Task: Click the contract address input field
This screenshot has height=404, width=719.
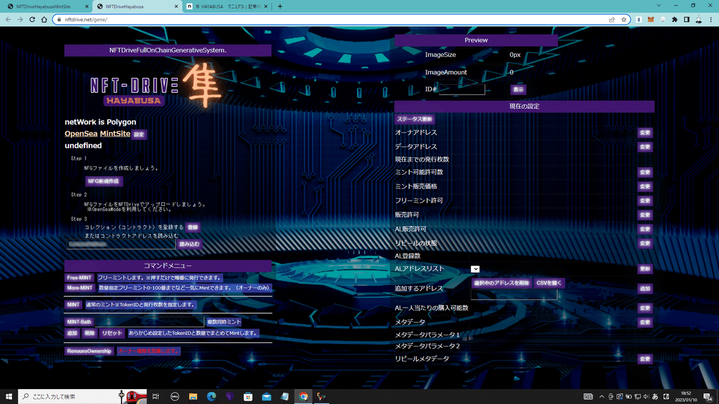Action: pyautogui.click(x=120, y=244)
